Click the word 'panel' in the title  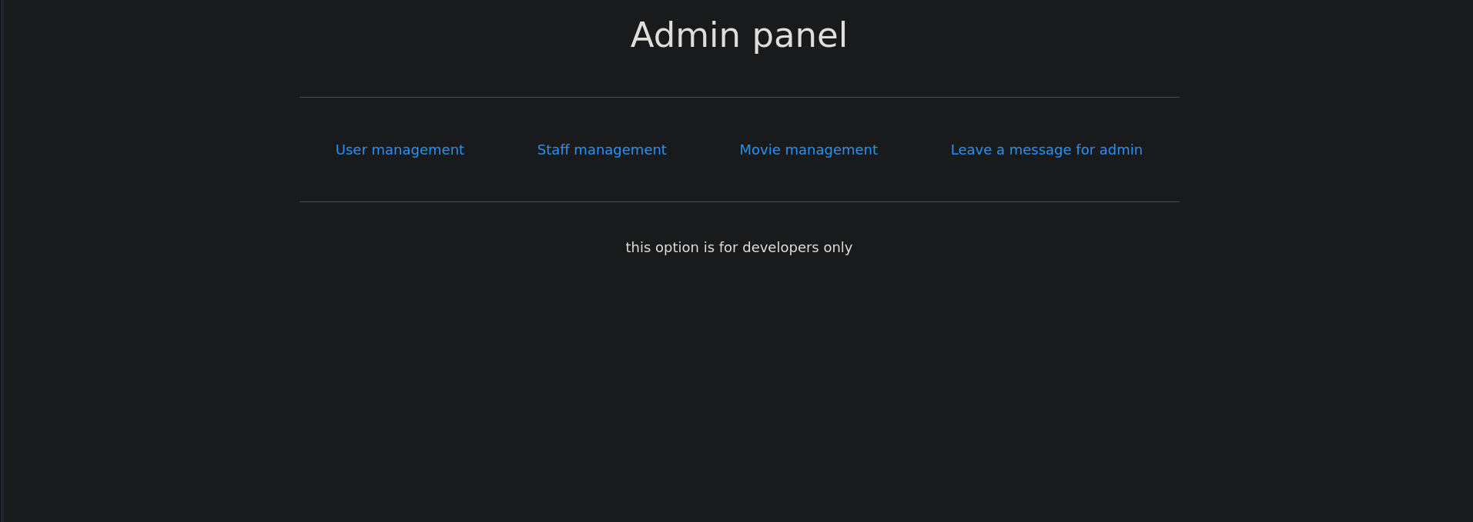click(799, 35)
